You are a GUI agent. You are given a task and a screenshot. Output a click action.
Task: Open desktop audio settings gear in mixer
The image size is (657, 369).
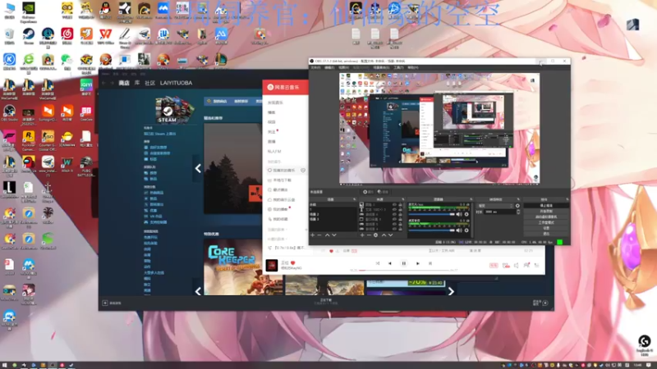point(466,214)
